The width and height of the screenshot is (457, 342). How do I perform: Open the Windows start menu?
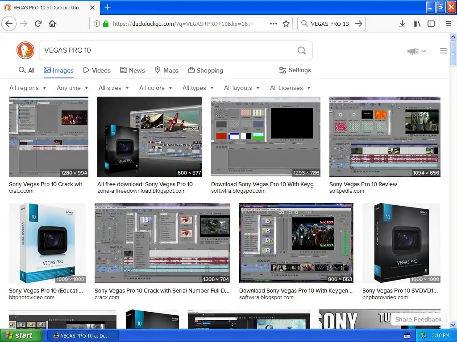(21, 336)
